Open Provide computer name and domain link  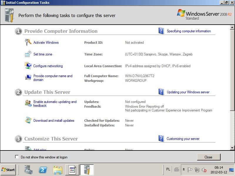pos(53,78)
